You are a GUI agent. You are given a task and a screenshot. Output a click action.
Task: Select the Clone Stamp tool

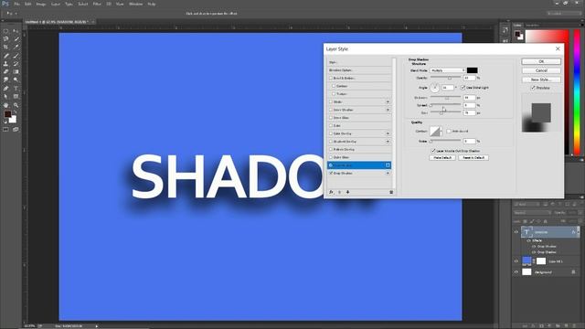[6, 64]
